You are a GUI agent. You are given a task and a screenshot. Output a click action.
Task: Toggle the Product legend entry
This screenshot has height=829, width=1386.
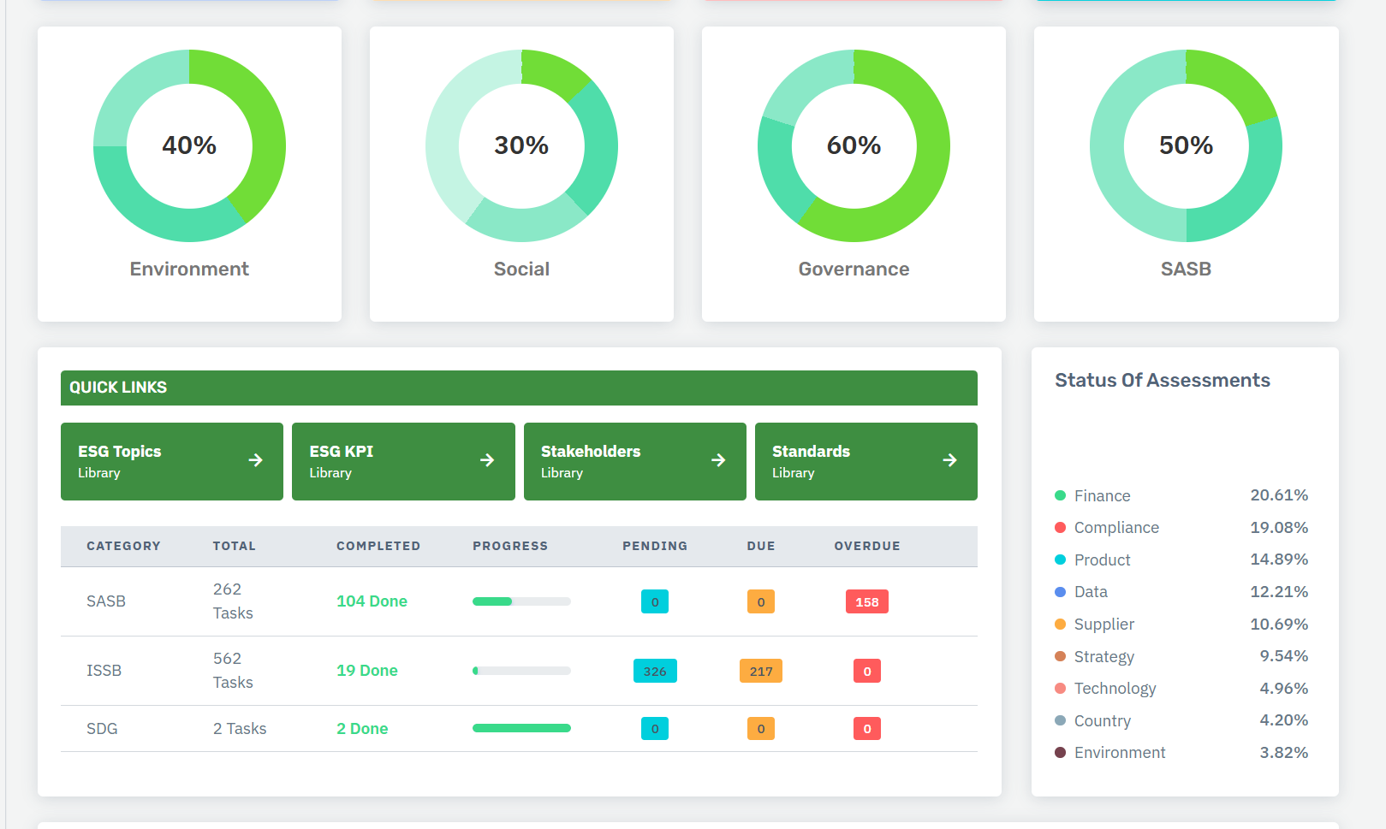point(1102,560)
